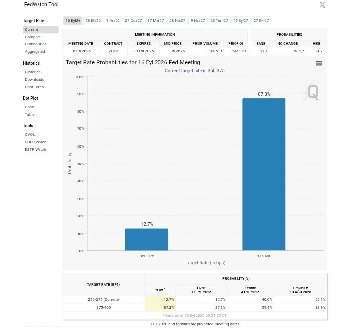This screenshot has width=355, height=328.
Task: Click the no change %12,7 cell
Action: (x=287, y=51)
